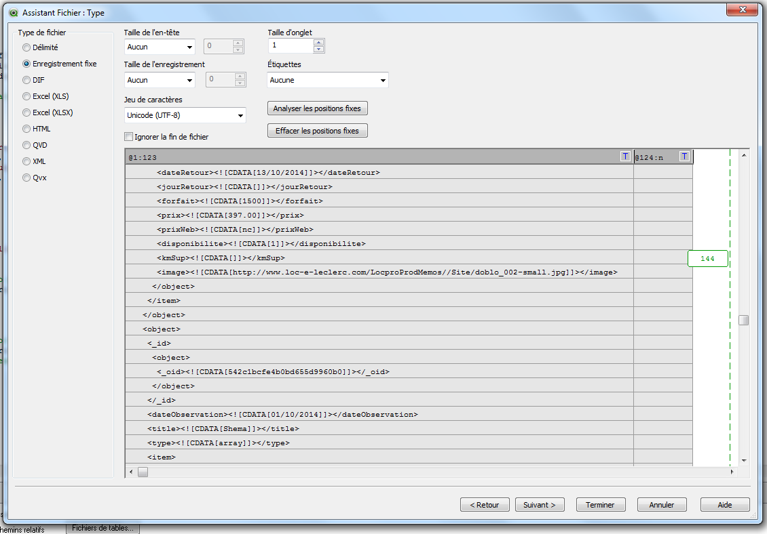Click the T icon on @124:n column
Screen dimensions: 767x534
pos(684,157)
